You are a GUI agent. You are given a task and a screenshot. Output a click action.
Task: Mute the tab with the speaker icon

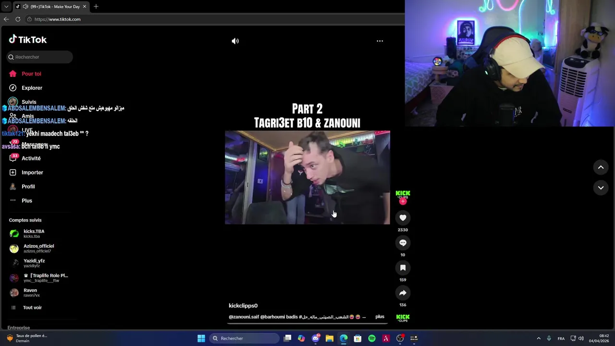[x=25, y=7]
